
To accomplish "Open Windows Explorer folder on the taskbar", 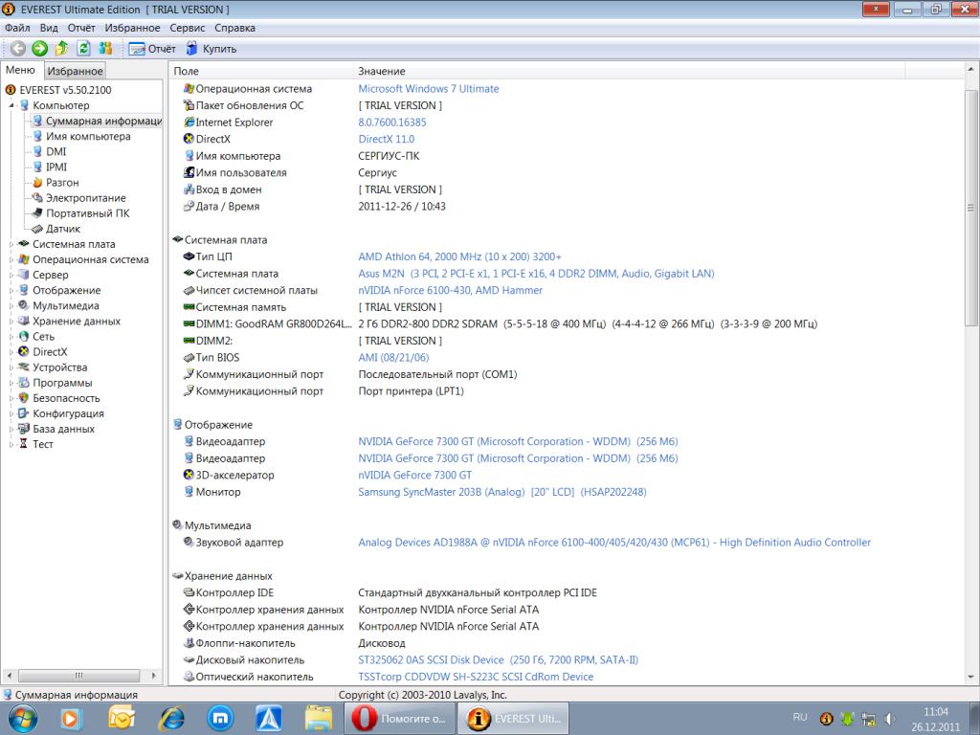I will 318,718.
